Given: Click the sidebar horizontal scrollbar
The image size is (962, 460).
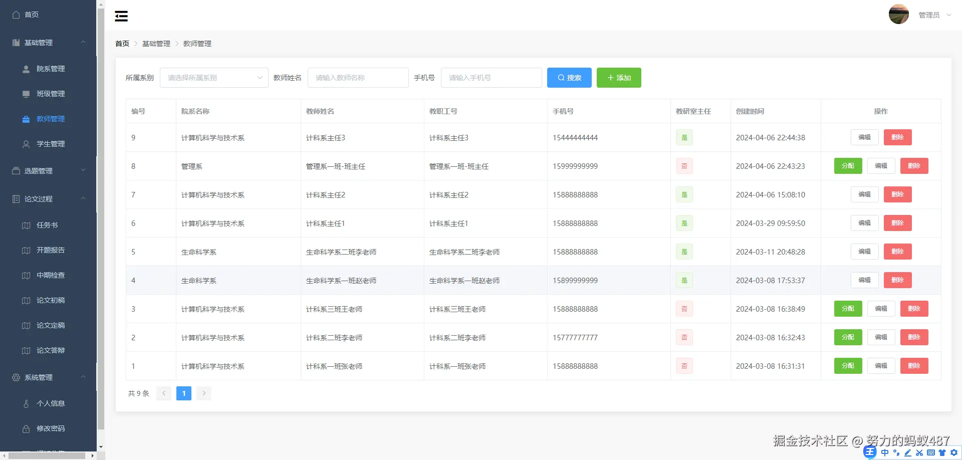Looking at the screenshot, I should (x=48, y=455).
